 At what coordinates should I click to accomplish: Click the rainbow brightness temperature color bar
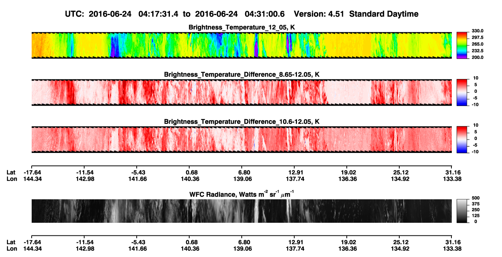pyautogui.click(x=462, y=45)
